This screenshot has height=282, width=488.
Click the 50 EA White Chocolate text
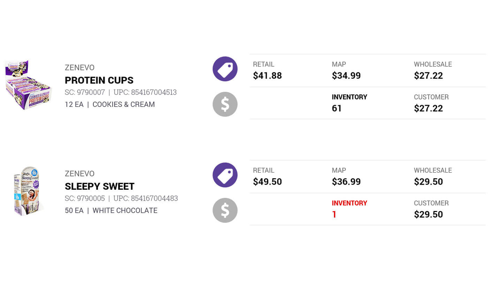111,211
